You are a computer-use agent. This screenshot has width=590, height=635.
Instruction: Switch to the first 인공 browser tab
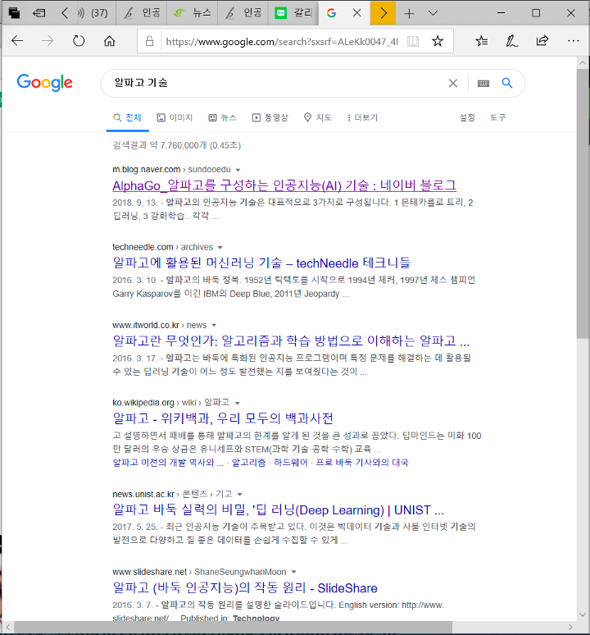click(x=142, y=13)
